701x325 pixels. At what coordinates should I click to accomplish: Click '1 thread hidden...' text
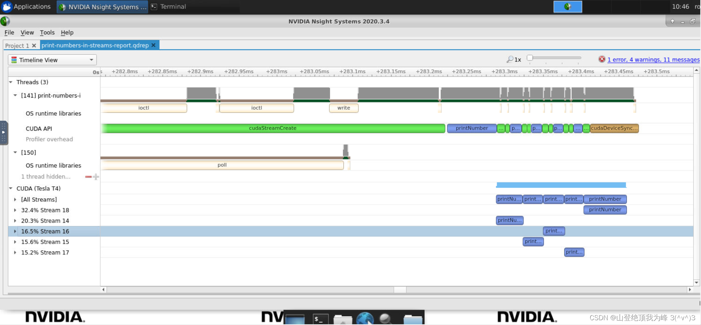45,177
